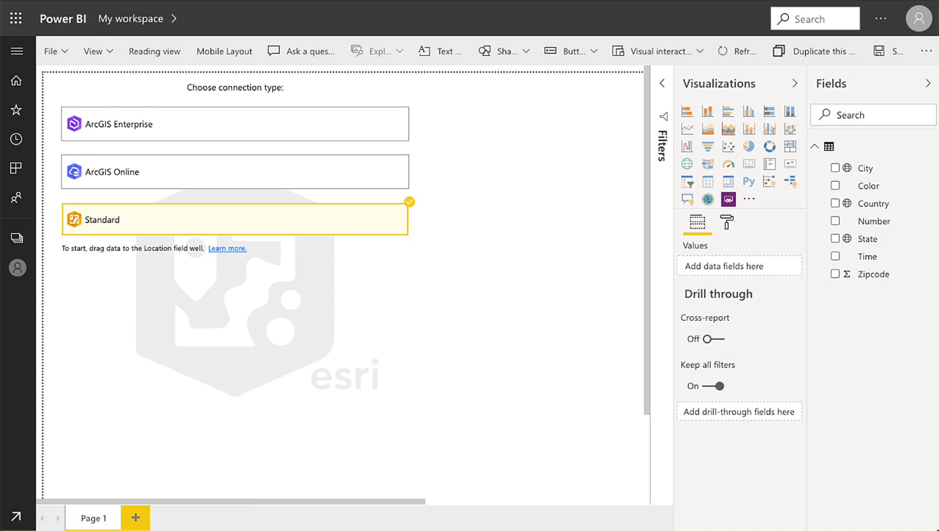Image resolution: width=939 pixels, height=531 pixels.
Task: Check the City field checkbox
Action: 835,168
